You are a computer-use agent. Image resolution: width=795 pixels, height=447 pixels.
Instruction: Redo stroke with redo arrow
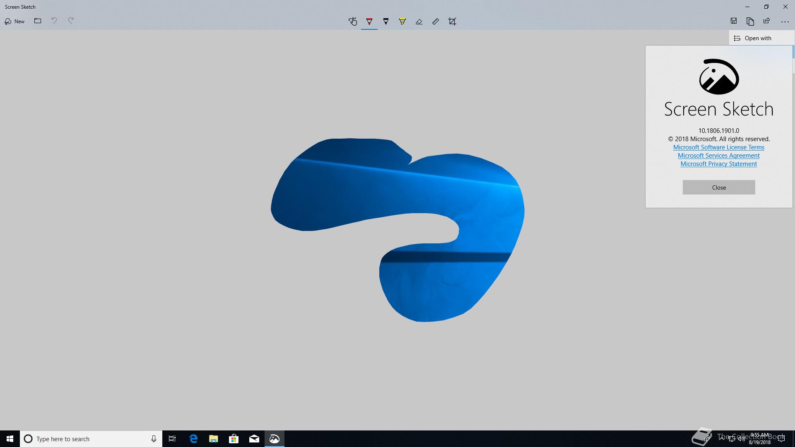pyautogui.click(x=71, y=21)
